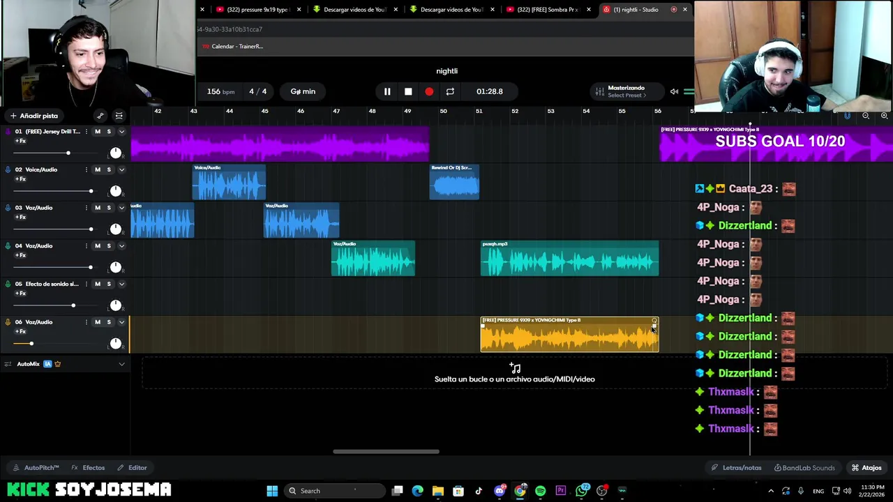The width and height of the screenshot is (893, 502).
Task: Open Spotify from Windows taskbar
Action: click(x=540, y=491)
